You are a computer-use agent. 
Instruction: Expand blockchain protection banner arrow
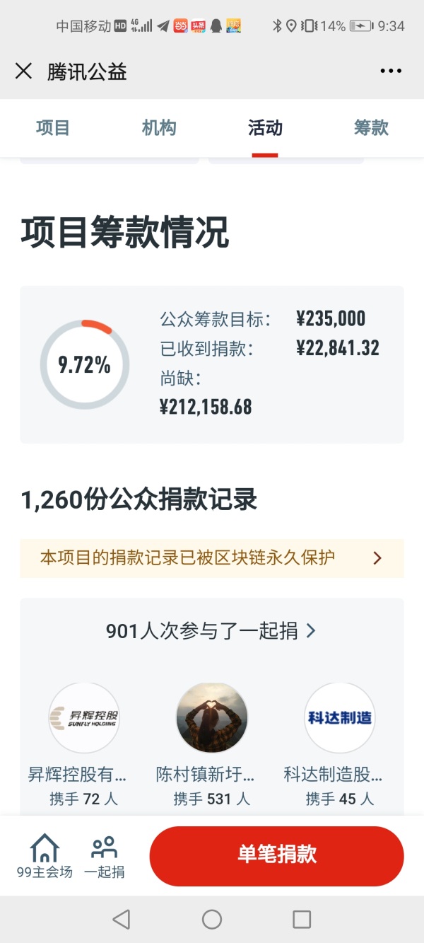[x=377, y=558]
